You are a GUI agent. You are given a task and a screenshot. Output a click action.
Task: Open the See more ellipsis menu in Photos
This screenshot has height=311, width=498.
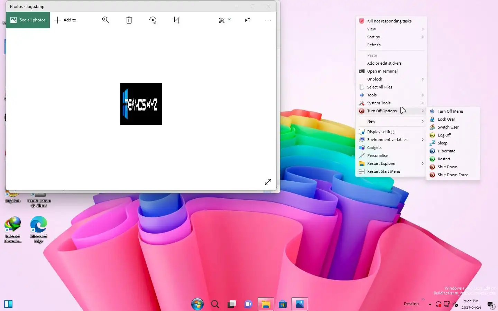click(268, 20)
